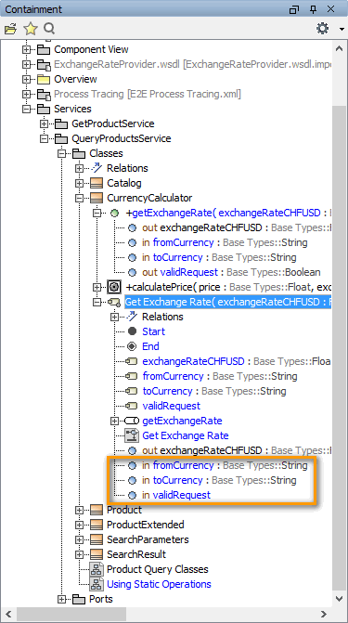
Task: Open the gear options icon
Action: 323,28
